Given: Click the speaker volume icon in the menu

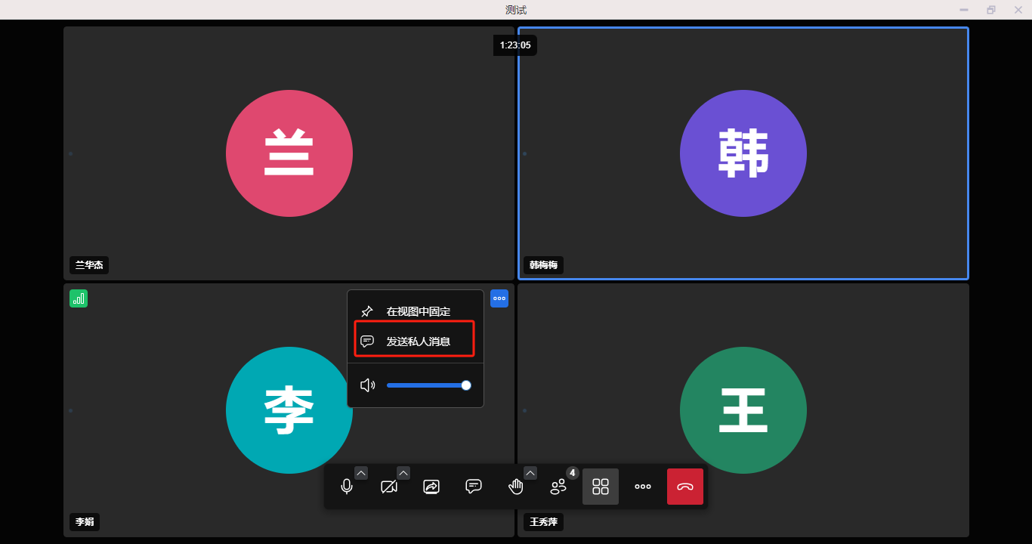Looking at the screenshot, I should (x=368, y=385).
